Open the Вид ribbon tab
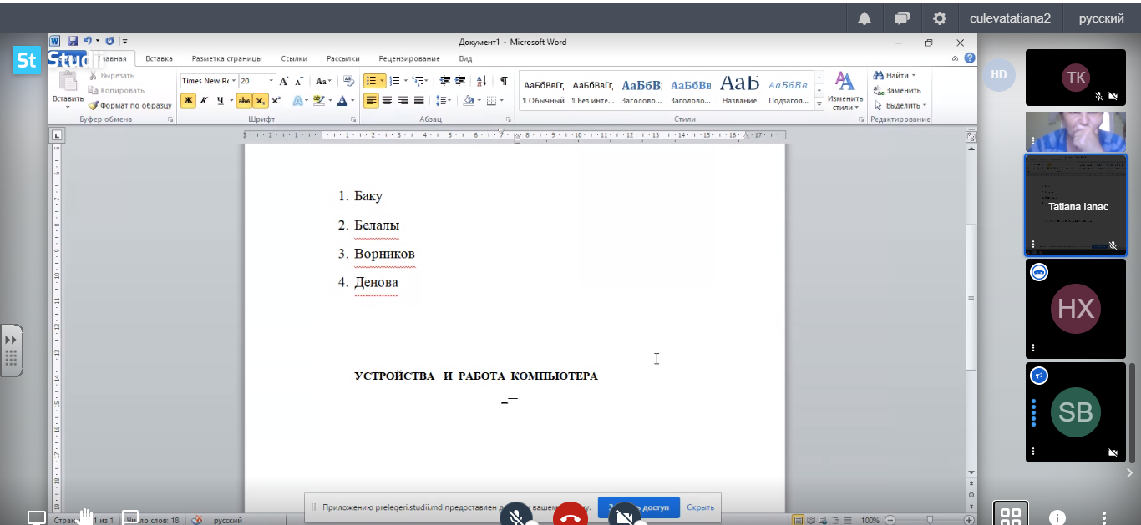 coord(465,58)
